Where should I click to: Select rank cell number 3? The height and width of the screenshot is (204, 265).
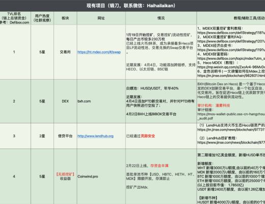[15, 136]
